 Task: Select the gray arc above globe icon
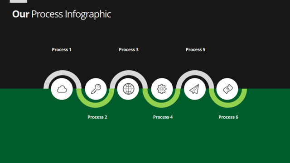(129, 72)
